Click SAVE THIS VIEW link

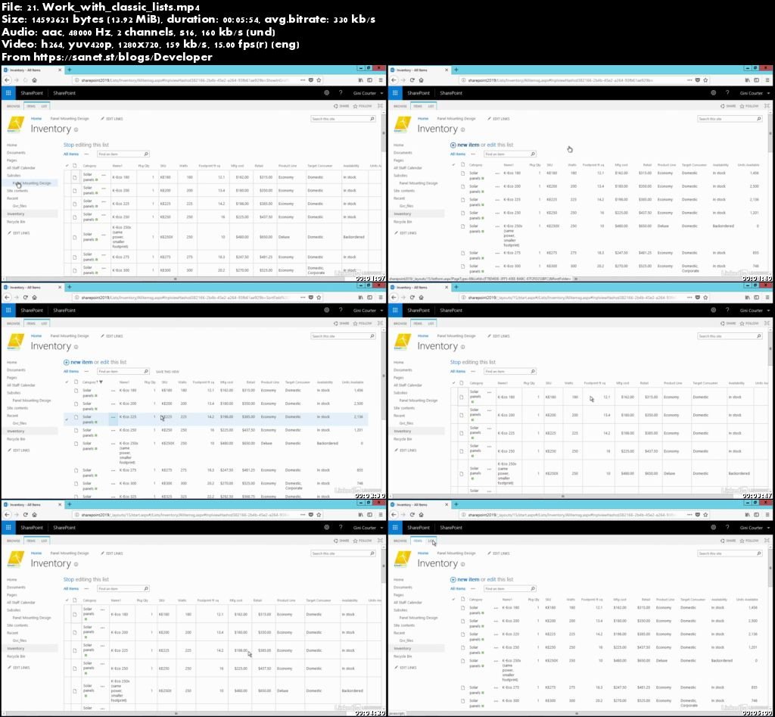[167, 371]
